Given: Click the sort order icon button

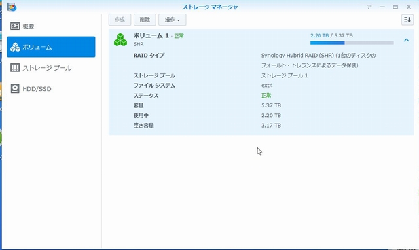Looking at the screenshot, I should pos(407,20).
